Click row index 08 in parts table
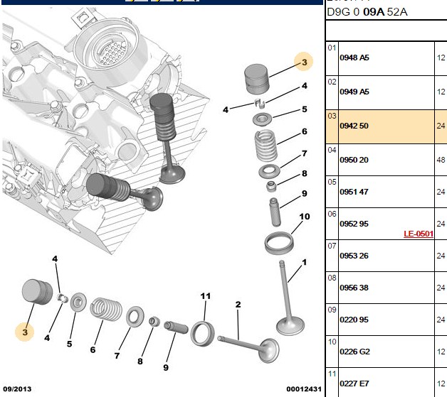This screenshot has width=447, height=397. click(x=332, y=278)
